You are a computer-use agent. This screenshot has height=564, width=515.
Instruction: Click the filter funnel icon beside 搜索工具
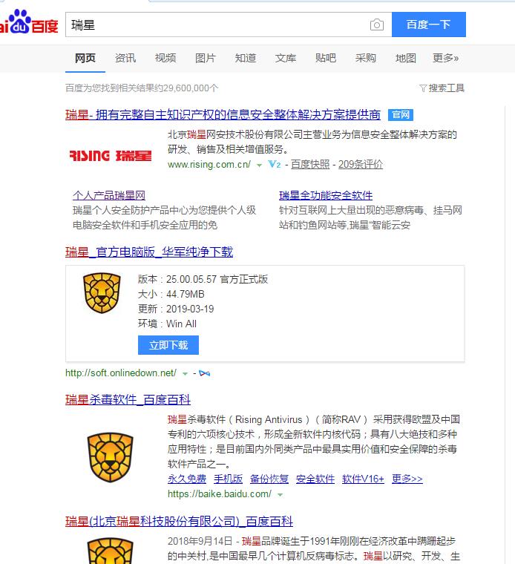pos(423,88)
